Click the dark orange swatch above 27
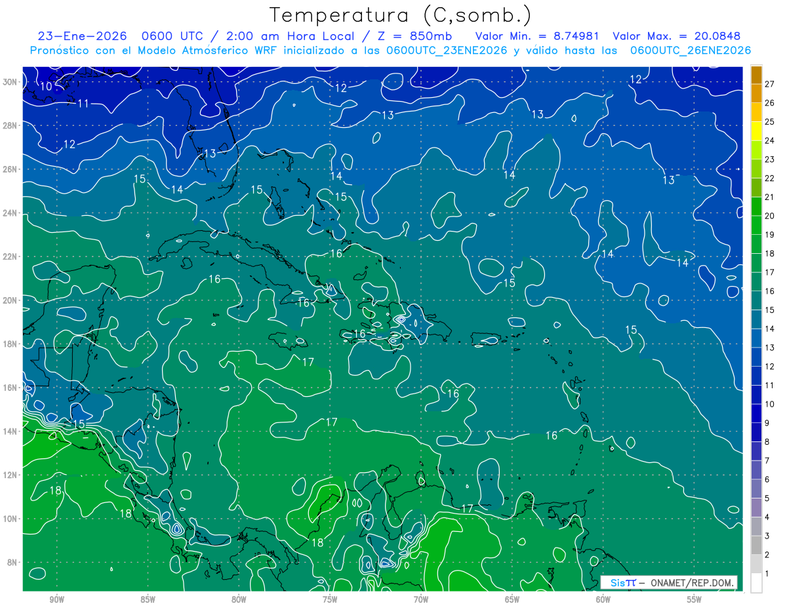The width and height of the screenshot is (787, 608). click(x=756, y=75)
